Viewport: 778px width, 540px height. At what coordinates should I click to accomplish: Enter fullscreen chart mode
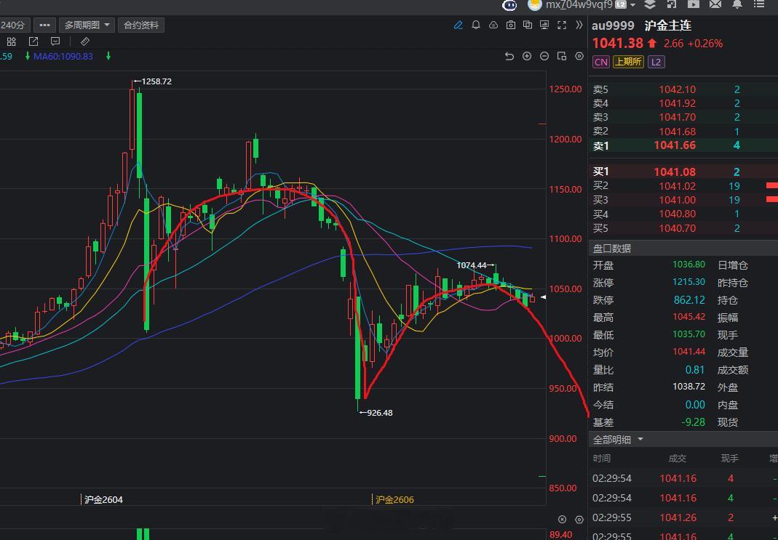point(561,25)
